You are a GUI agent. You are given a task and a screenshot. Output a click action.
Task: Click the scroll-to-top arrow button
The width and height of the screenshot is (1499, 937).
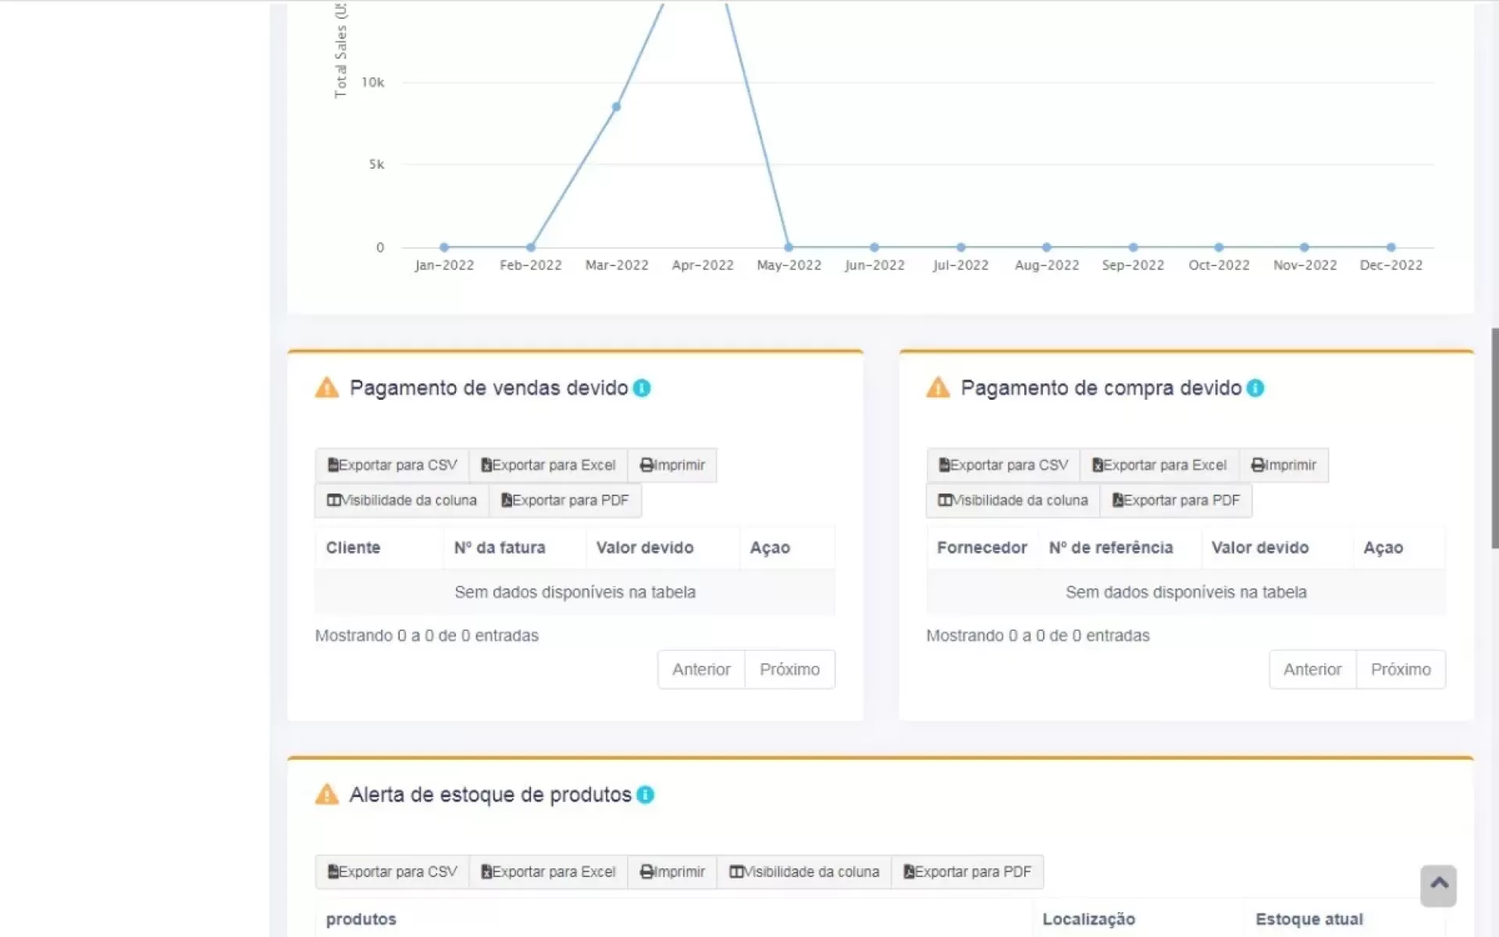coord(1438,885)
